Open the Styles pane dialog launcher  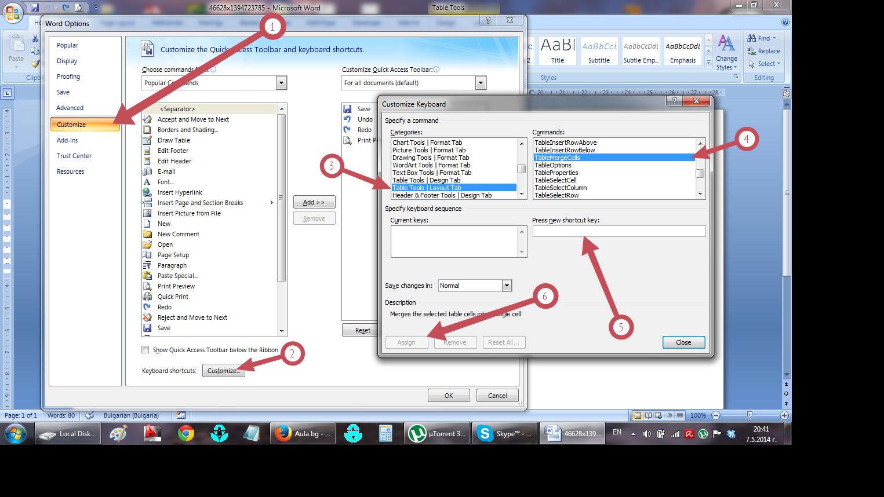pyautogui.click(x=736, y=76)
